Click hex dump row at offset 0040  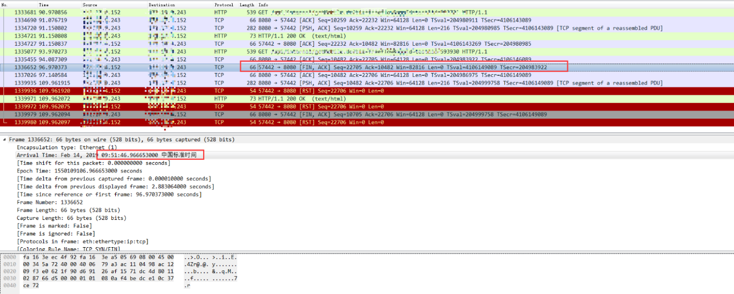96,286
